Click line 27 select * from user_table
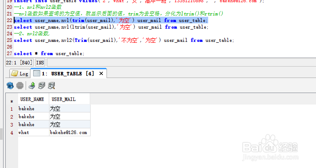The height and width of the screenshot is (168, 316). 49,53
